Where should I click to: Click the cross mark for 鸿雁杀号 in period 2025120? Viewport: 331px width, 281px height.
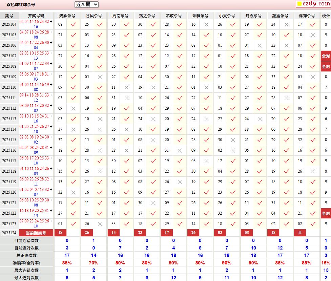[73, 192]
